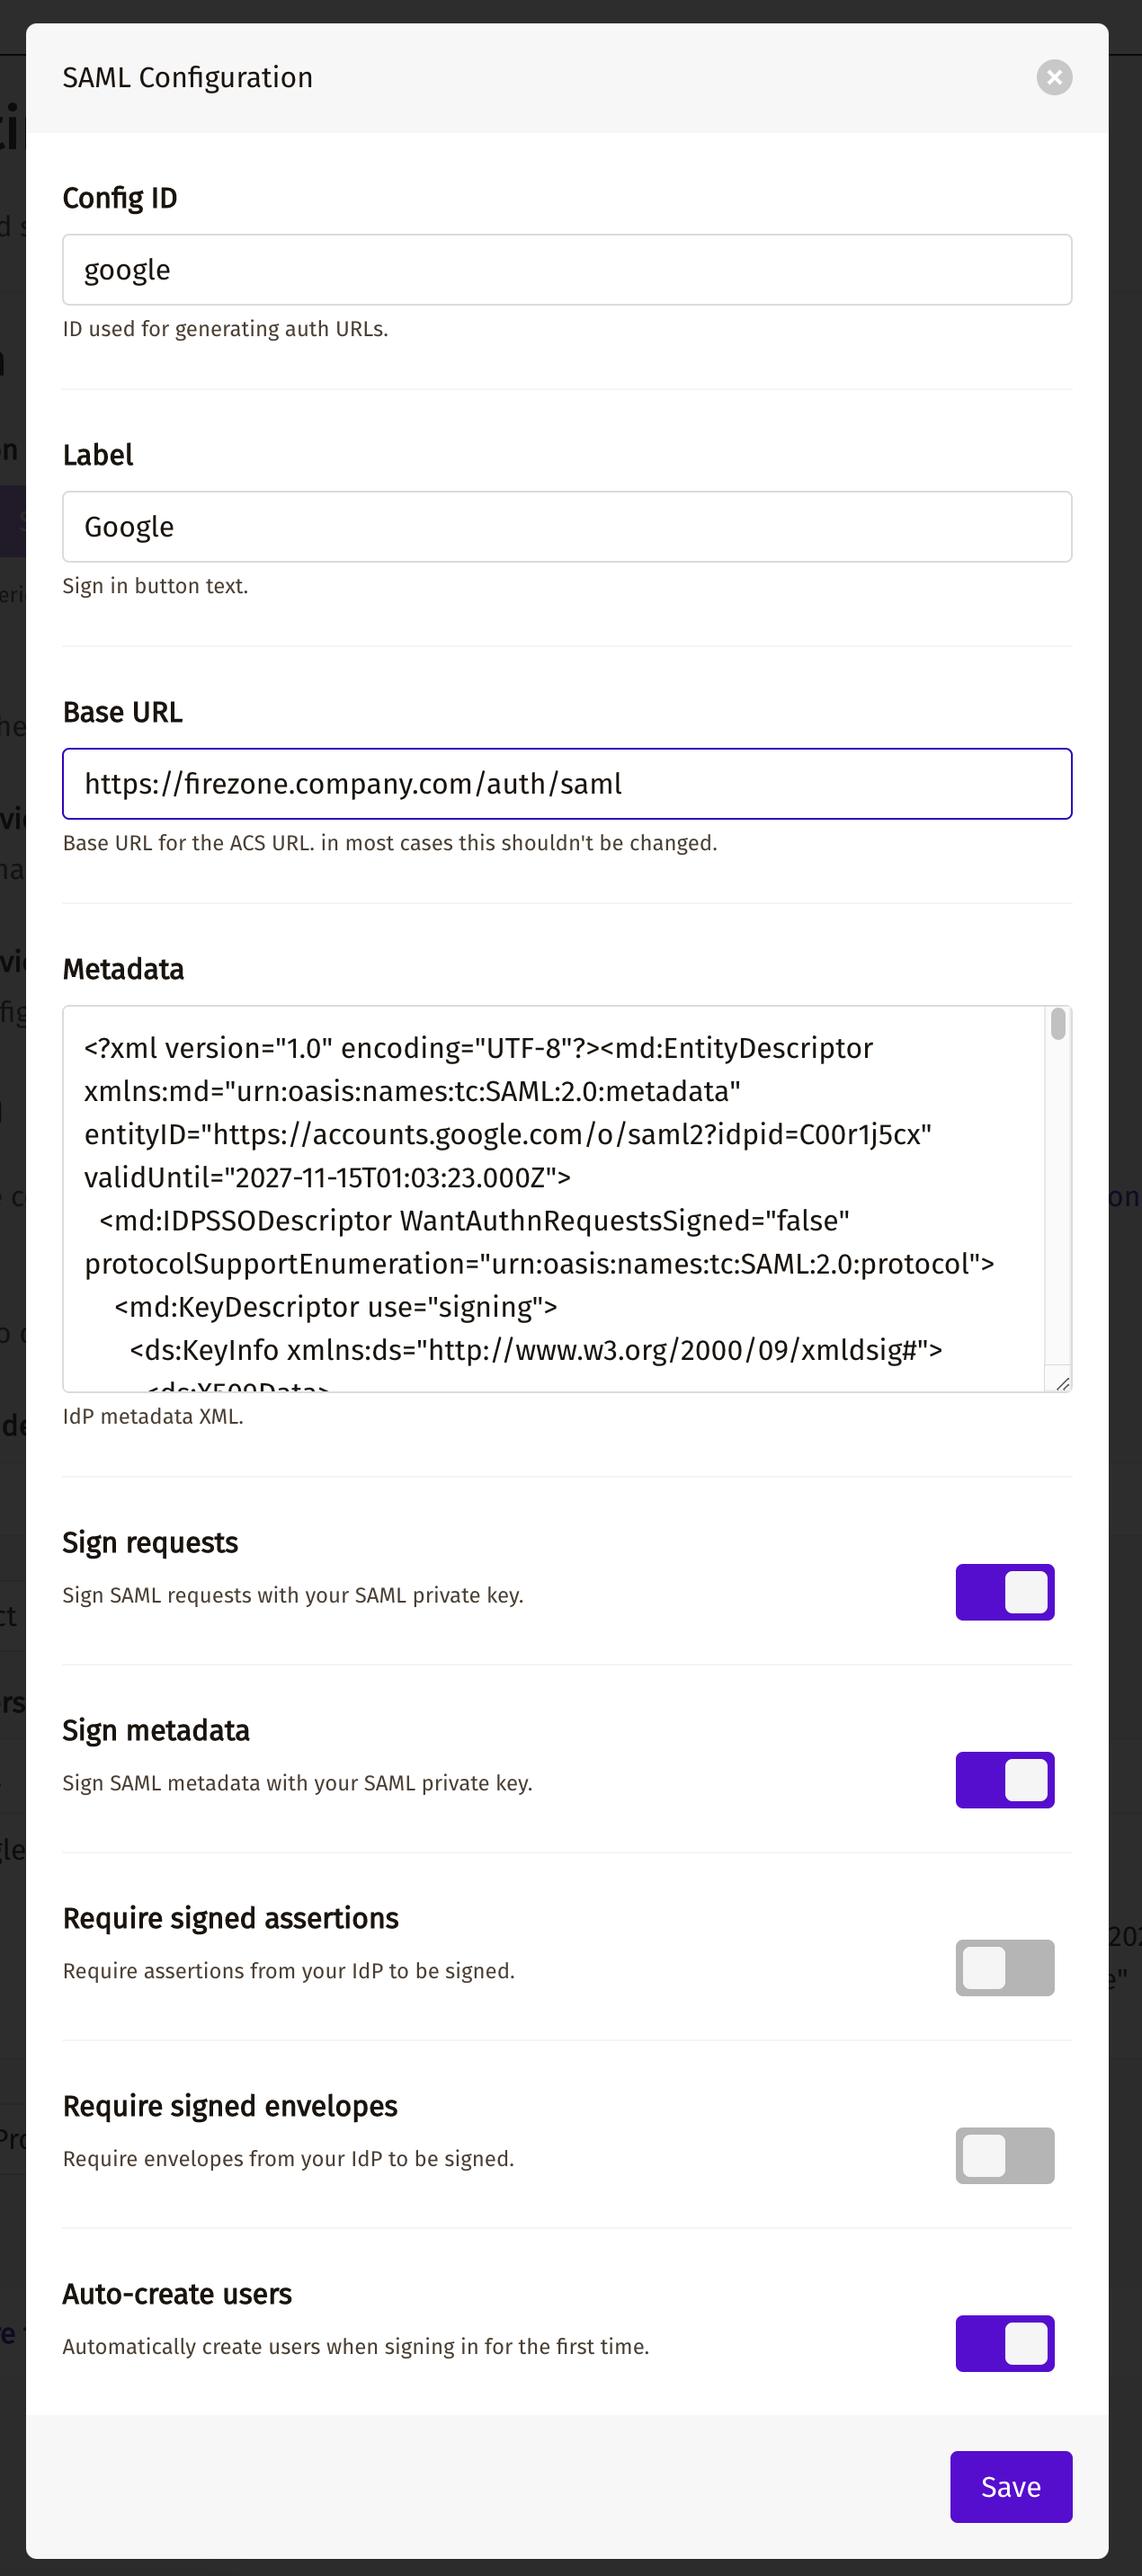Viewport: 1142px width, 2576px height.
Task: Enable Require signed envelopes
Action: [x=1005, y=2157]
